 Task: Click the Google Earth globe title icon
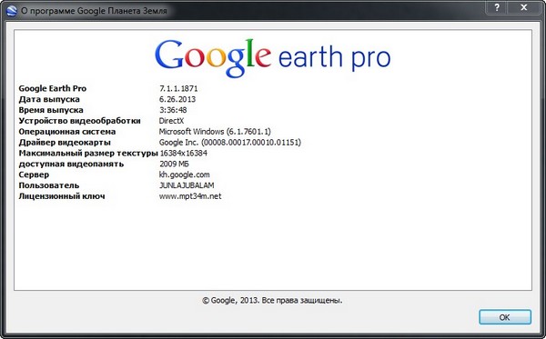[12, 11]
